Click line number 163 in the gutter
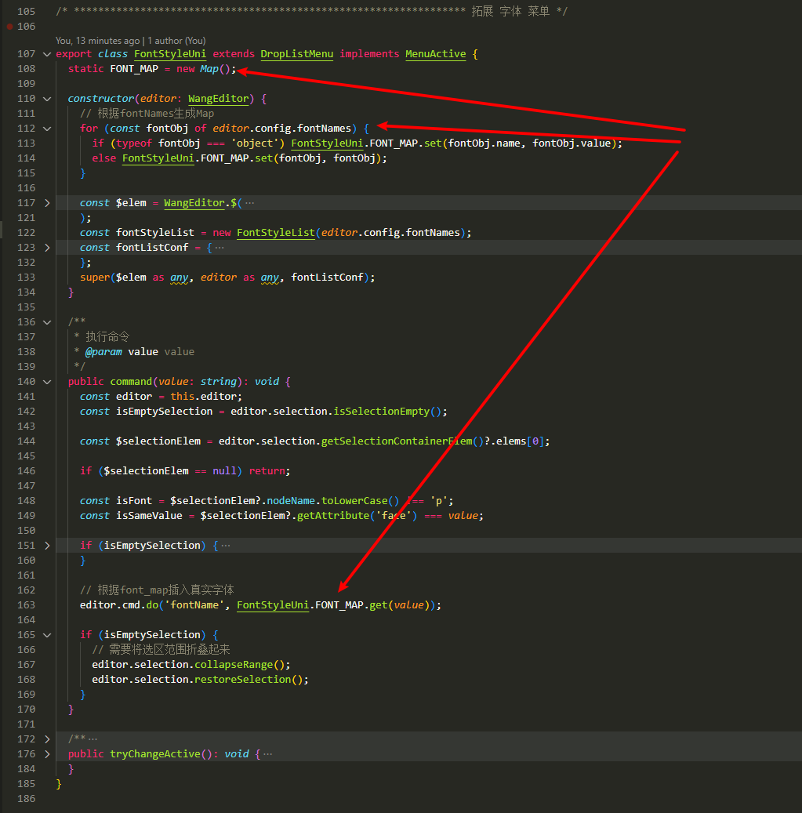802x813 pixels. tap(26, 605)
